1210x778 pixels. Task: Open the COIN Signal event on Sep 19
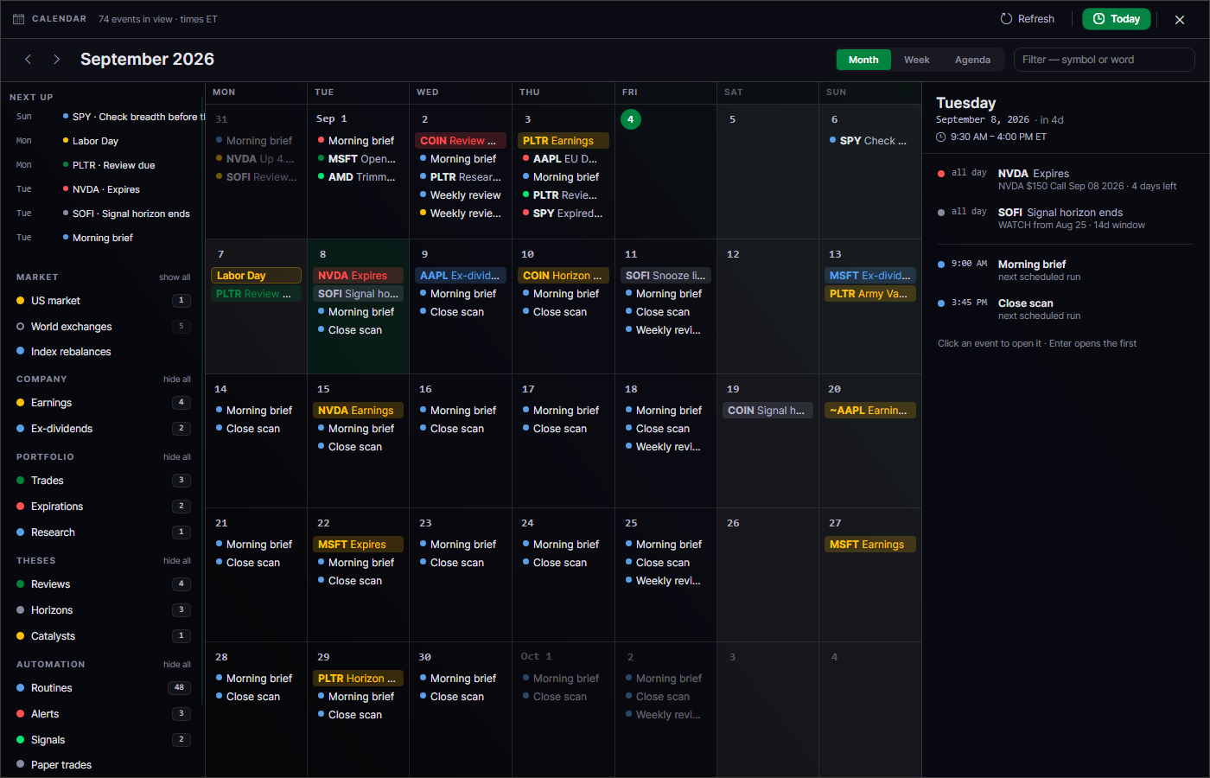click(767, 411)
